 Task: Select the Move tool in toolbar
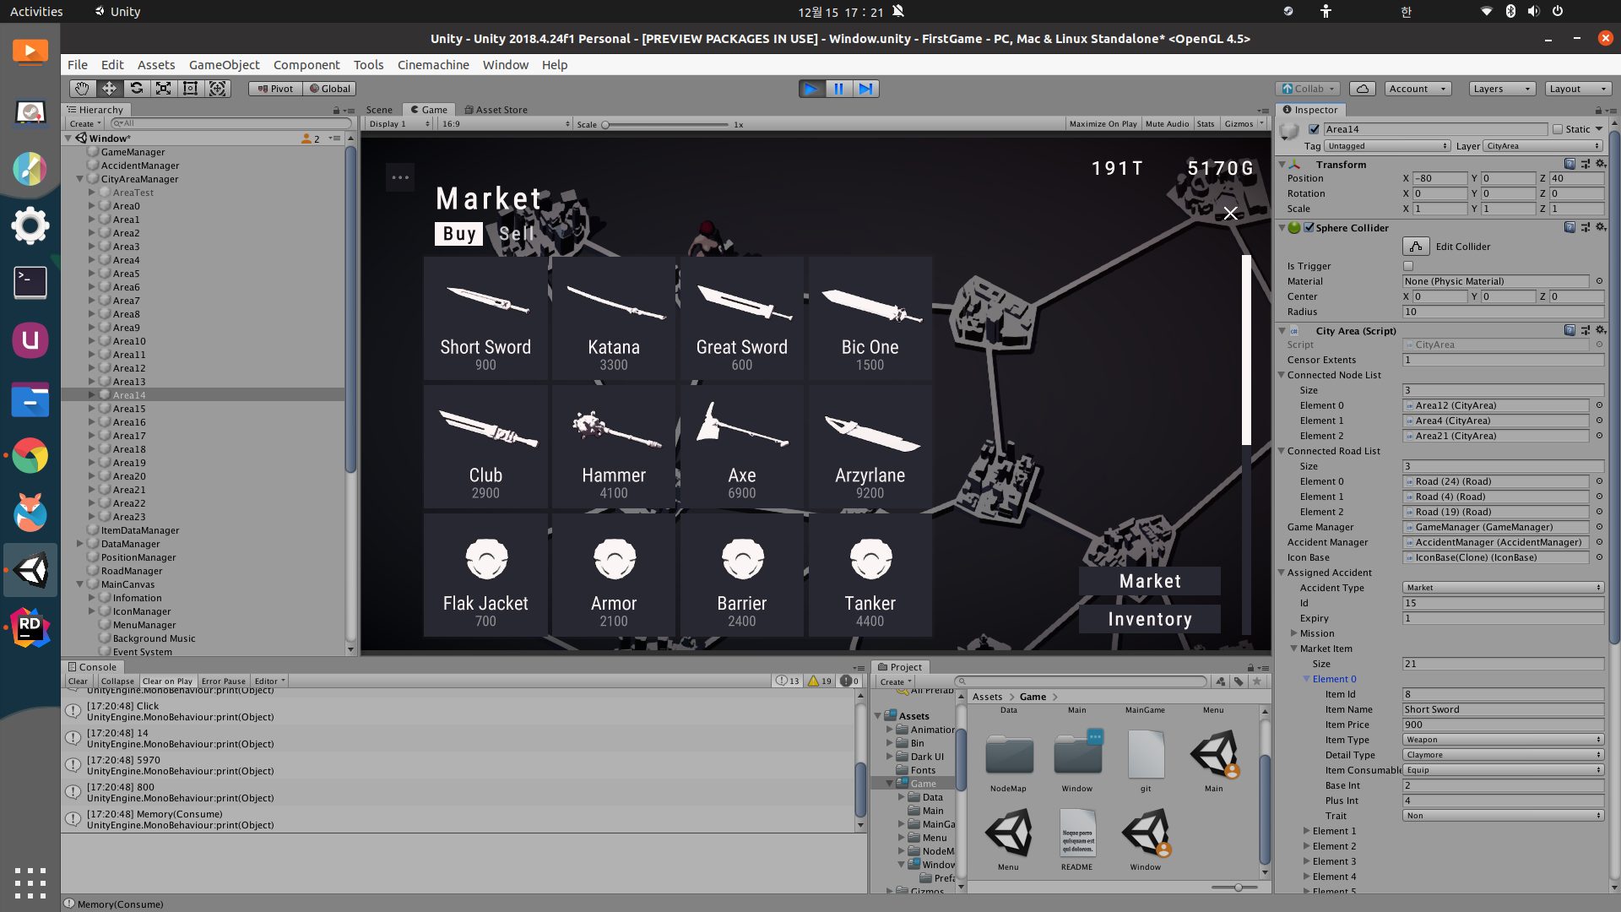[x=109, y=89]
